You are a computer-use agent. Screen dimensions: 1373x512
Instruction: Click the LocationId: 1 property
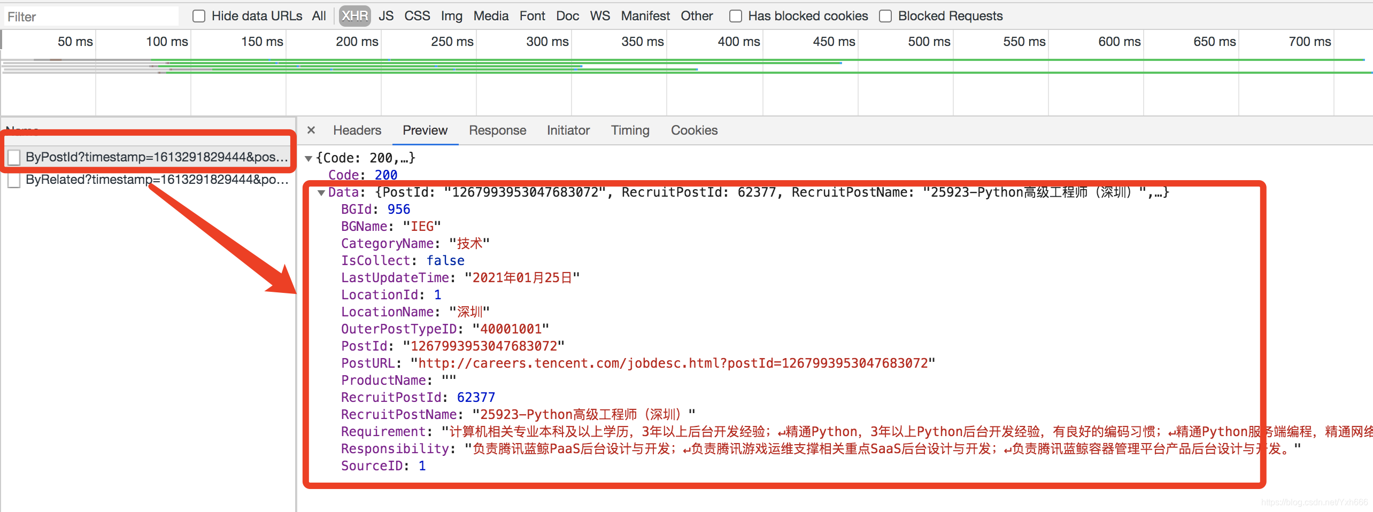tap(391, 294)
